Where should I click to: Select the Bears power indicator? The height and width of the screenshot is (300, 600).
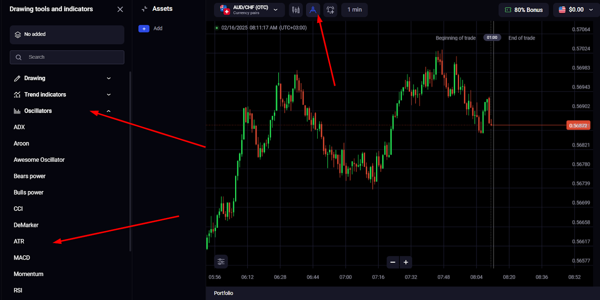click(30, 176)
